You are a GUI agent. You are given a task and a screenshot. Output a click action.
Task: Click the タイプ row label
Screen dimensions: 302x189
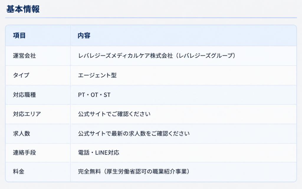[x=21, y=75]
